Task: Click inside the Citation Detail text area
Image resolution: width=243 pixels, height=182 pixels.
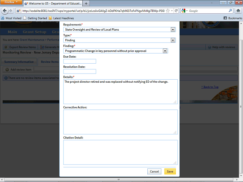Action: [x=120, y=152]
